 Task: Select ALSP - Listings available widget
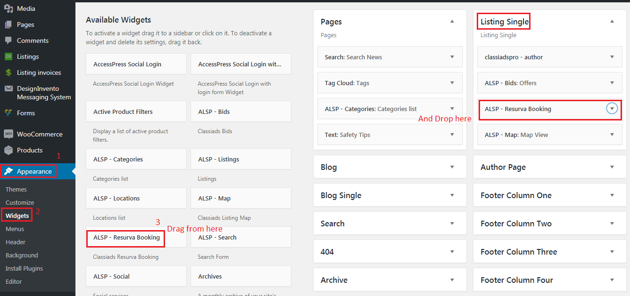click(x=241, y=159)
